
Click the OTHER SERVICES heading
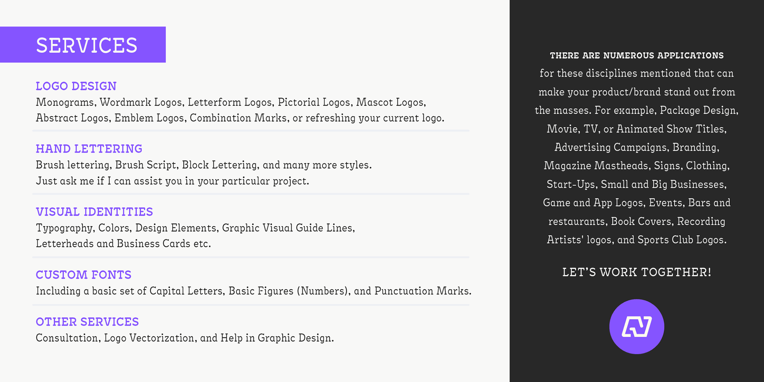[87, 322]
